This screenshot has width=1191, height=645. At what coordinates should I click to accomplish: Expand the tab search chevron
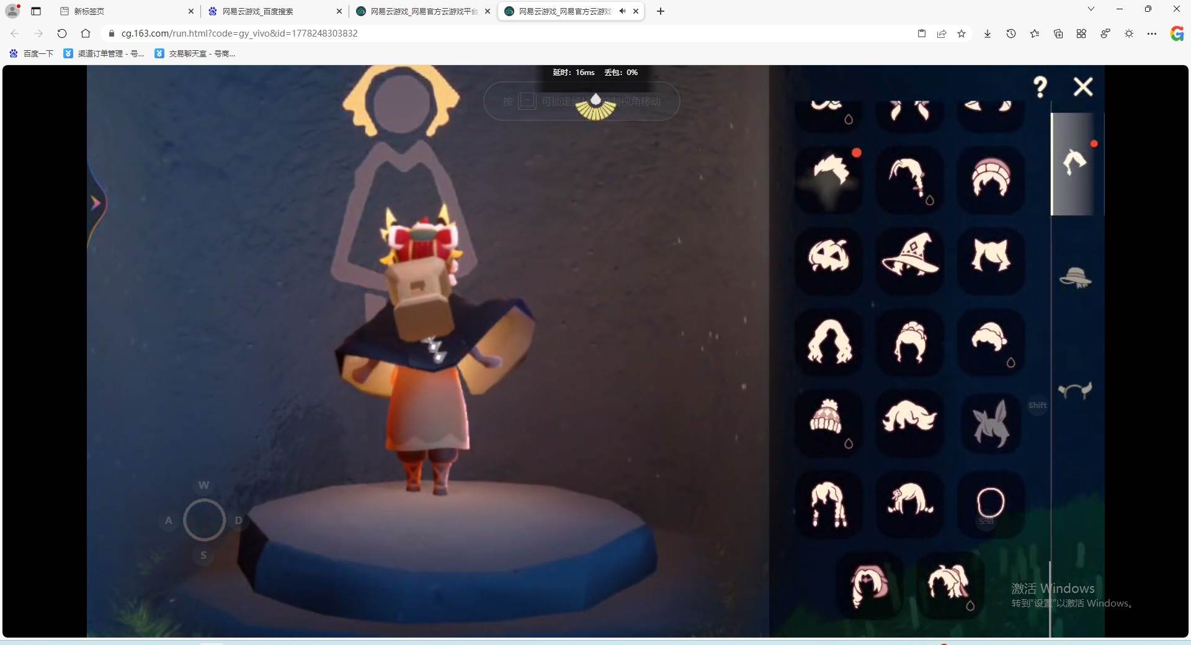[1091, 9]
